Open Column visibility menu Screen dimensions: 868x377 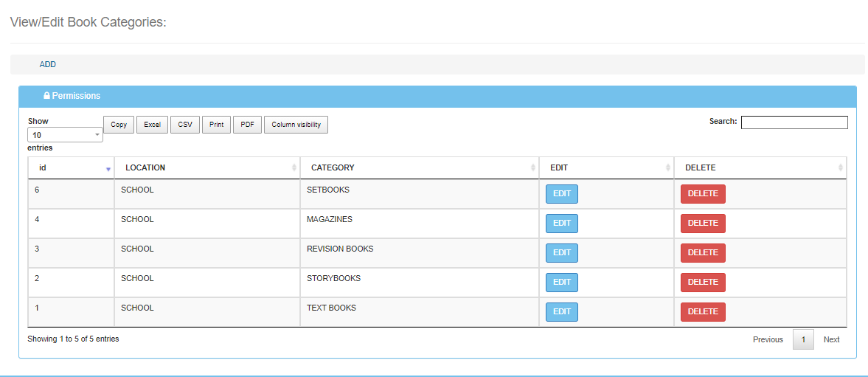pyautogui.click(x=296, y=125)
